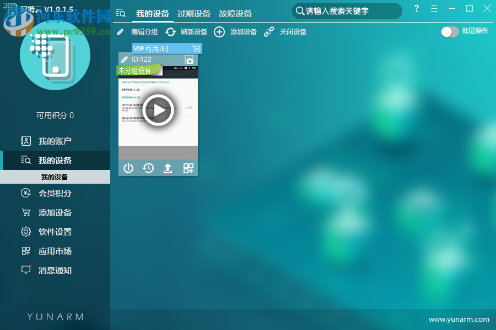Click the camera screenshot icon on device ID:122

click(189, 59)
